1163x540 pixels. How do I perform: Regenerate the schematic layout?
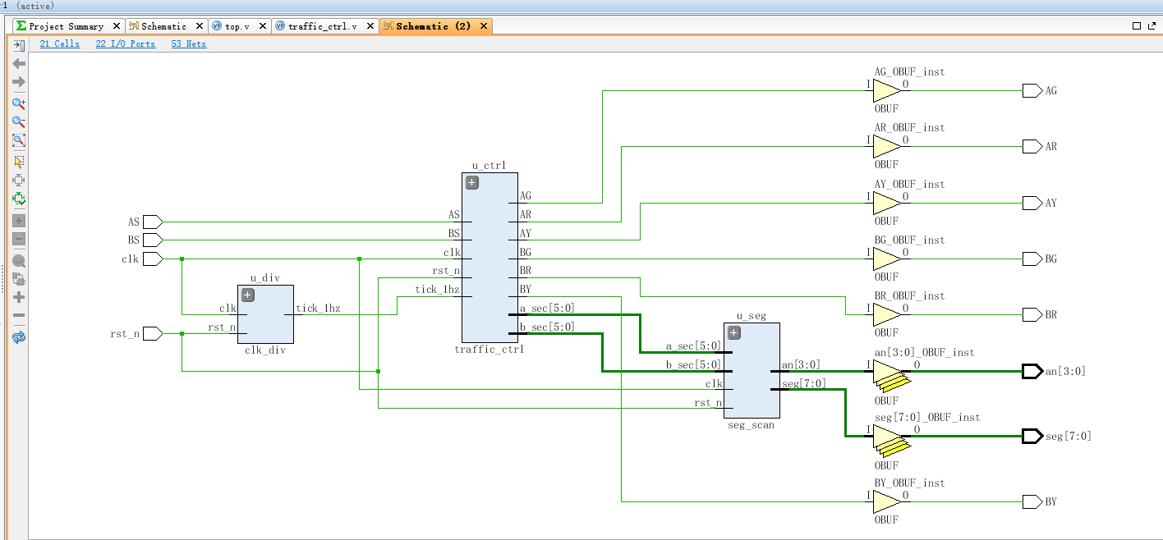[x=19, y=279]
